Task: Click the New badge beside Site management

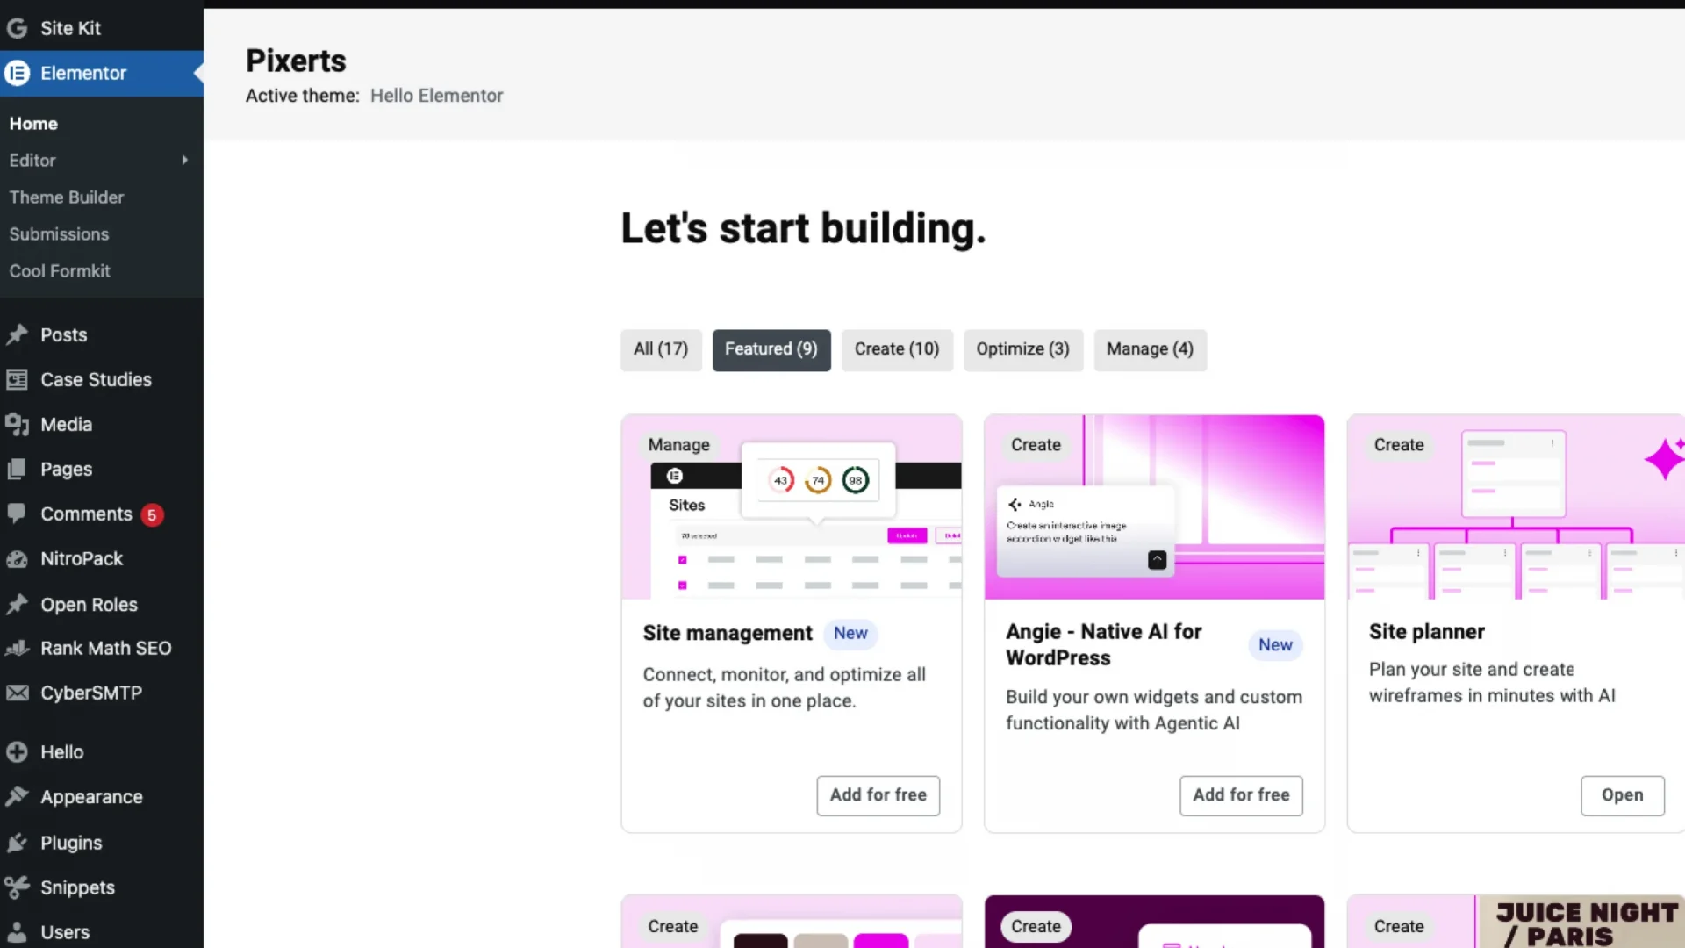Action: [x=850, y=634]
